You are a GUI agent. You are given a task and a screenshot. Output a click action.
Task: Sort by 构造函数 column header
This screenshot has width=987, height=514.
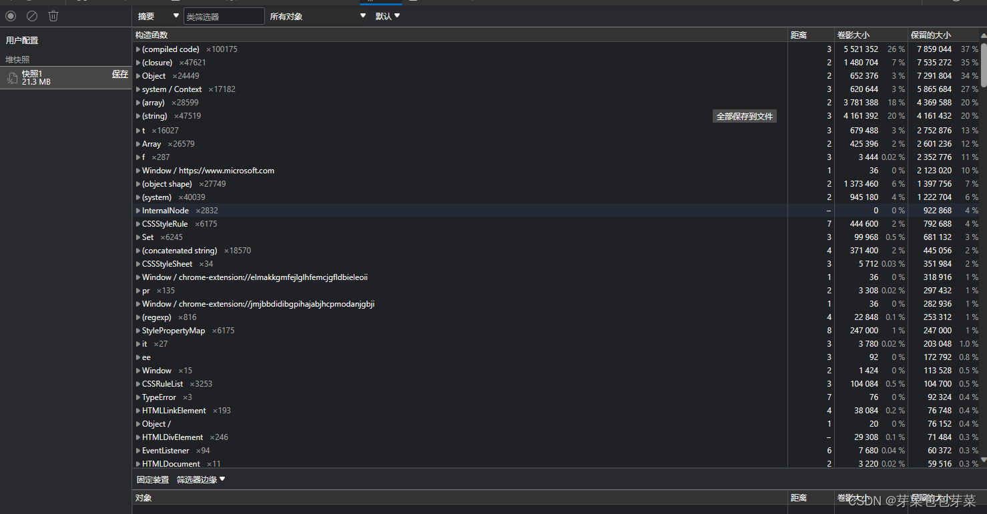tap(460, 35)
